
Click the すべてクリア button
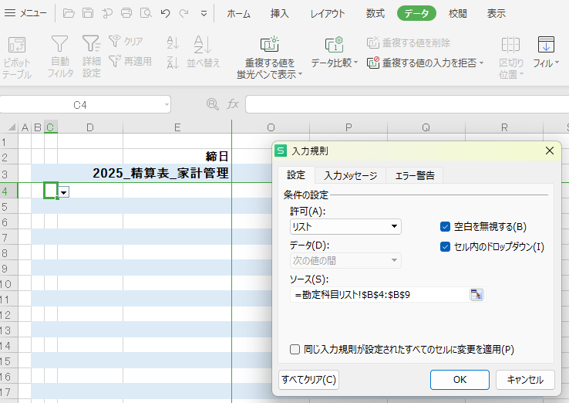click(308, 380)
